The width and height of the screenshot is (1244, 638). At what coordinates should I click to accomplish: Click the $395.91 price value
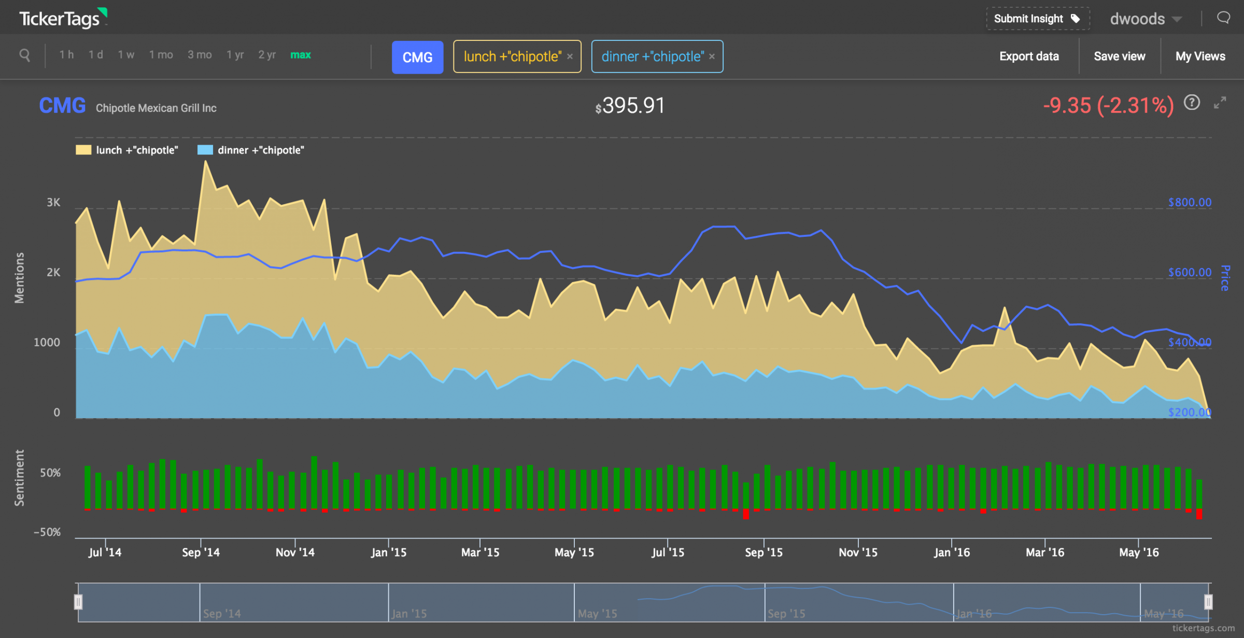[630, 106]
